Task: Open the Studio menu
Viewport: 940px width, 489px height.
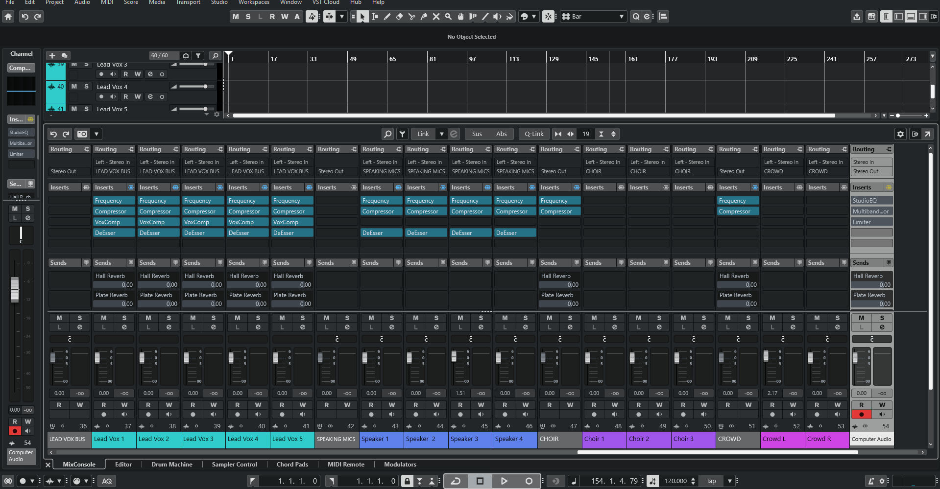Action: coord(219,3)
